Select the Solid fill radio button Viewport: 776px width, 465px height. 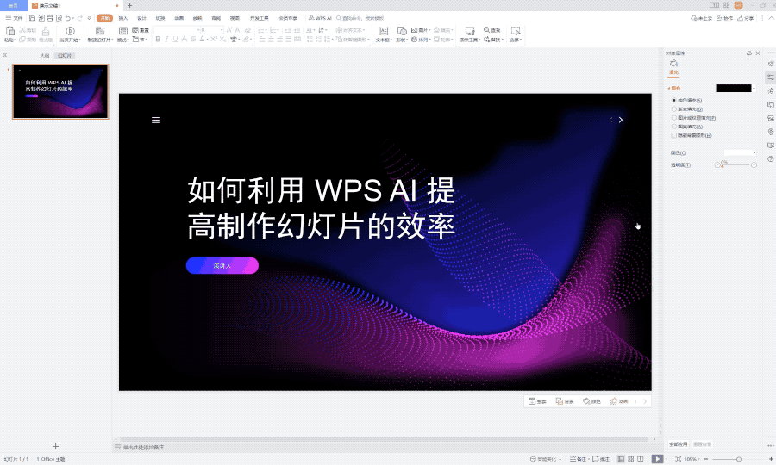click(x=674, y=100)
